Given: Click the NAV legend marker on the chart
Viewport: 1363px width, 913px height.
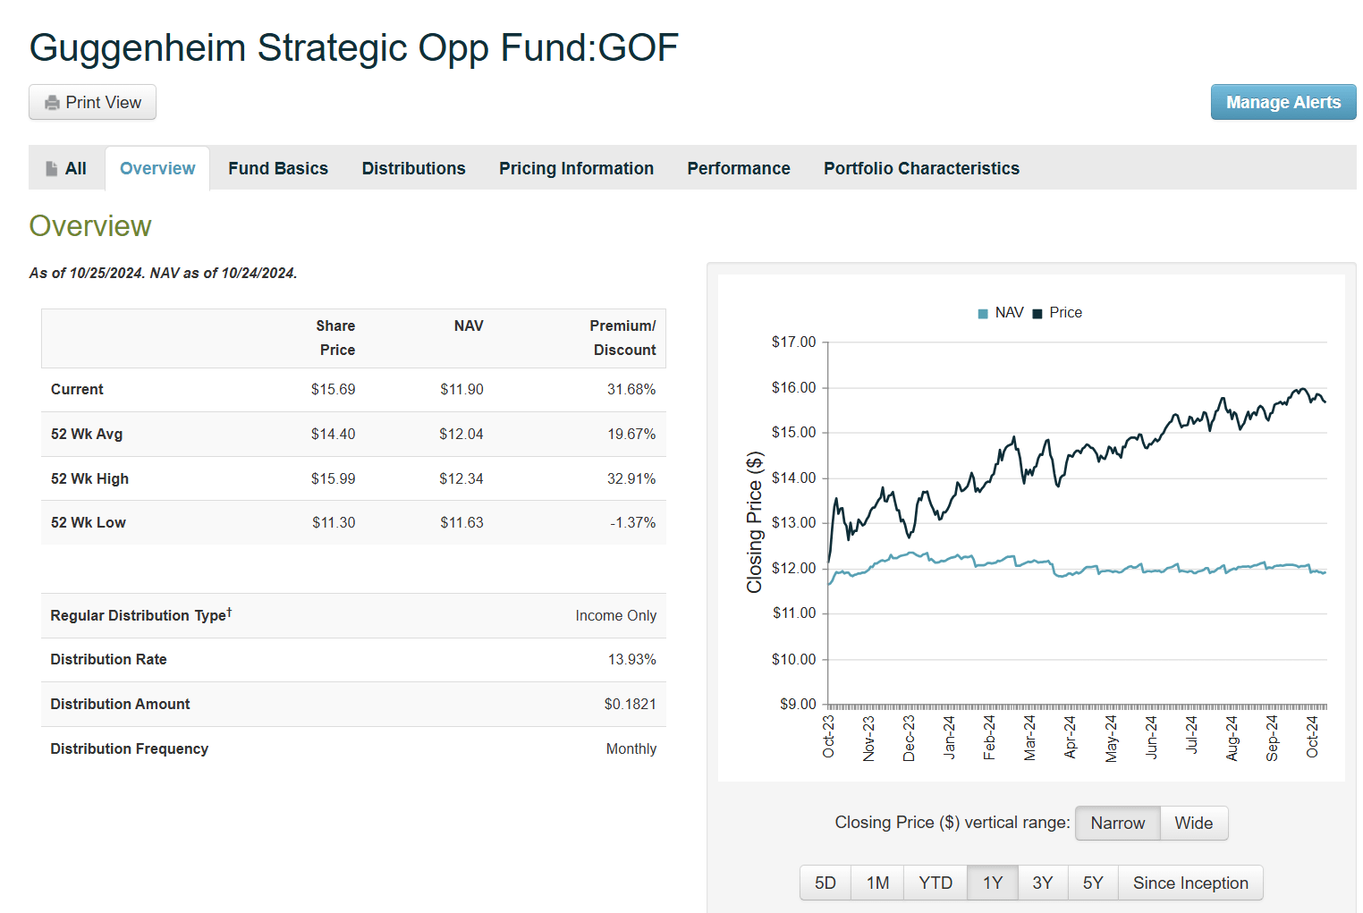Looking at the screenshot, I should click(981, 312).
